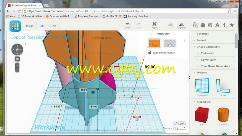
Task: Click the -56.00 dimension value
Action: tap(83, 90)
